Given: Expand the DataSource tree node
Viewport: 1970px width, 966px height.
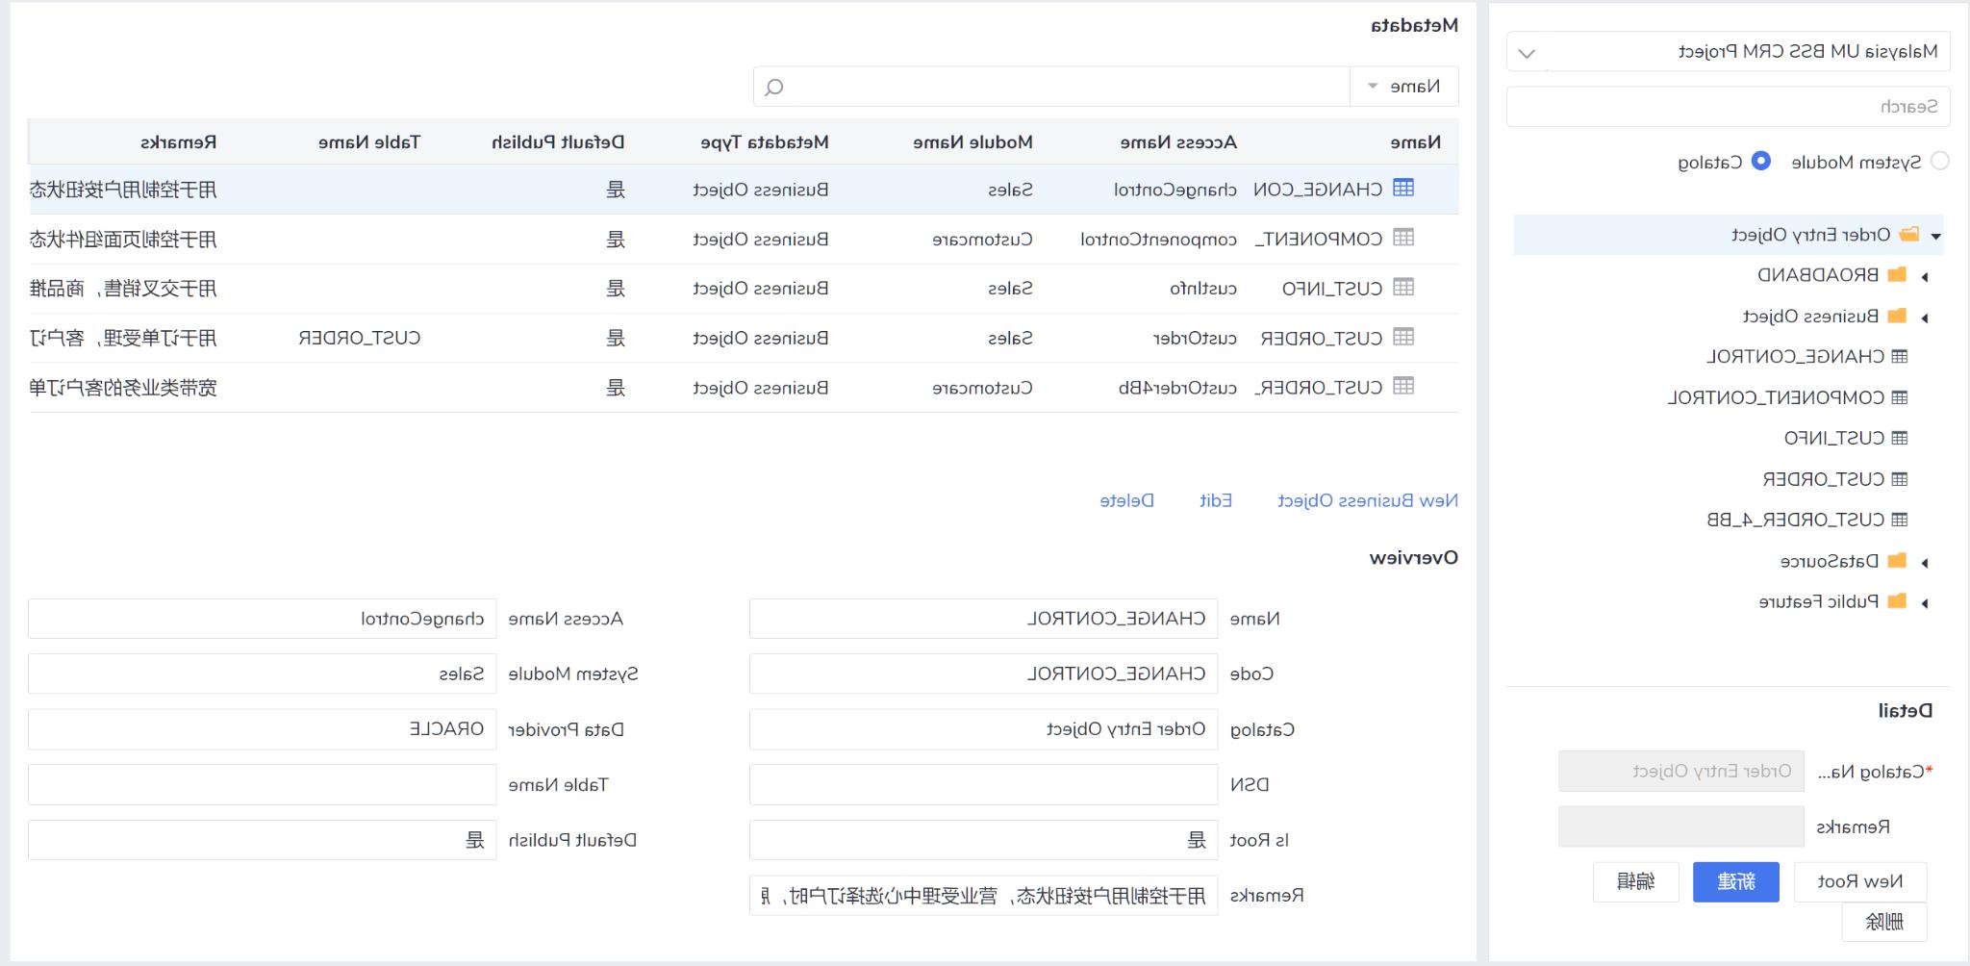Looking at the screenshot, I should tap(1925, 563).
